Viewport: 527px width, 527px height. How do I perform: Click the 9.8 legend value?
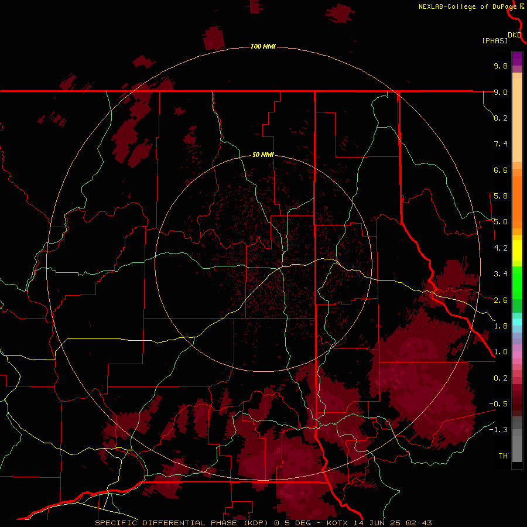(x=501, y=66)
